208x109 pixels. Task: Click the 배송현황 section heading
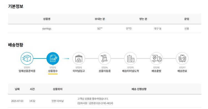16,45
